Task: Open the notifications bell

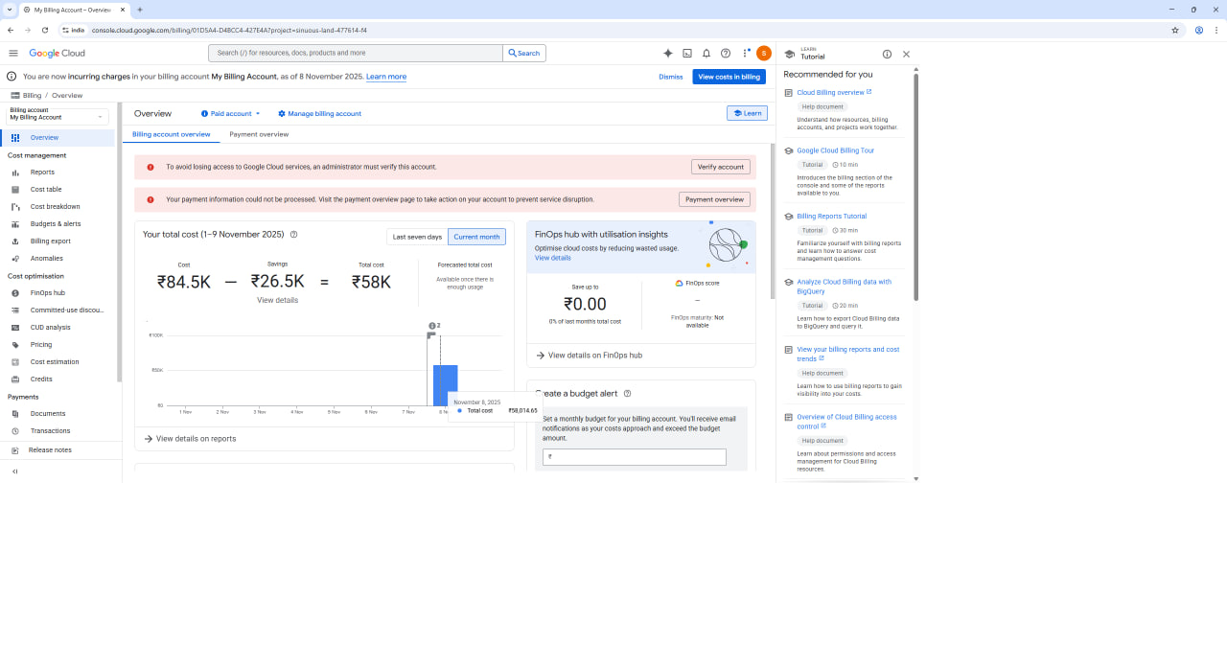Action: pos(706,54)
